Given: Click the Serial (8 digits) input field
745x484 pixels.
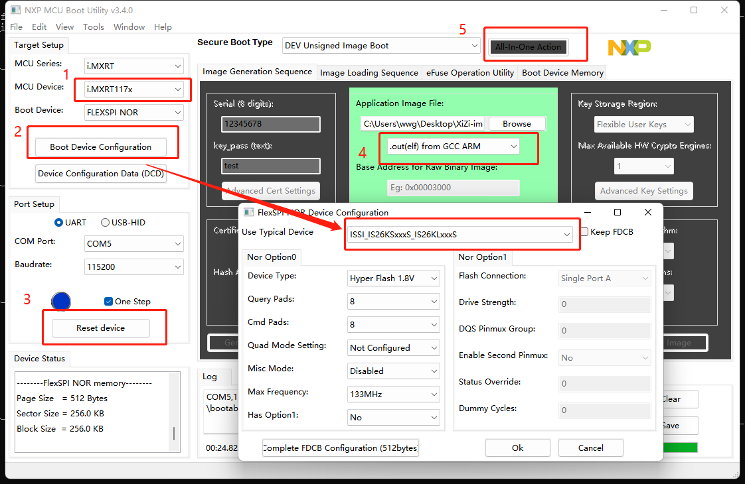Looking at the screenshot, I should point(271,124).
